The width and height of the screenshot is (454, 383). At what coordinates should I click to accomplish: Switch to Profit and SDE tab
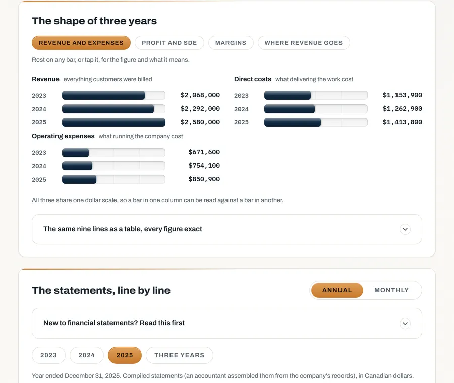(x=169, y=43)
